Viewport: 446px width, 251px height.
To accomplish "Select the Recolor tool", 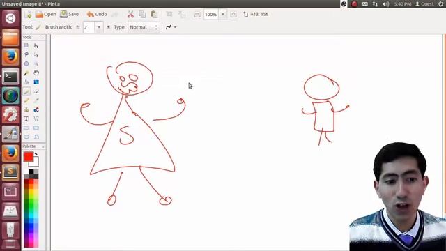I will click(x=36, y=109).
